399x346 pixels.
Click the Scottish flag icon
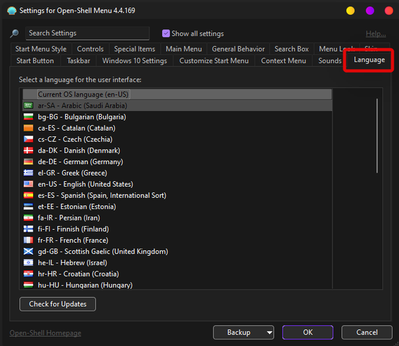(29, 252)
